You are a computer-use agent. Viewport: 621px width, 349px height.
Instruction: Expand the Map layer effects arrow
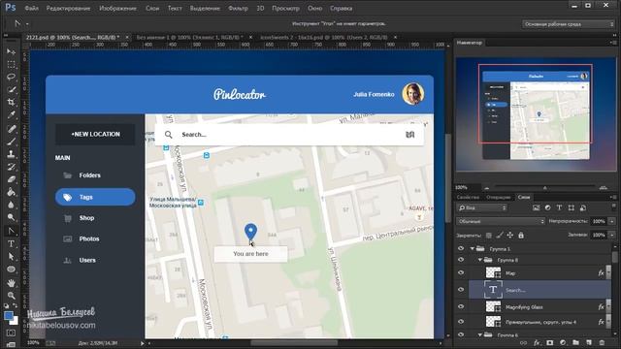(x=608, y=272)
